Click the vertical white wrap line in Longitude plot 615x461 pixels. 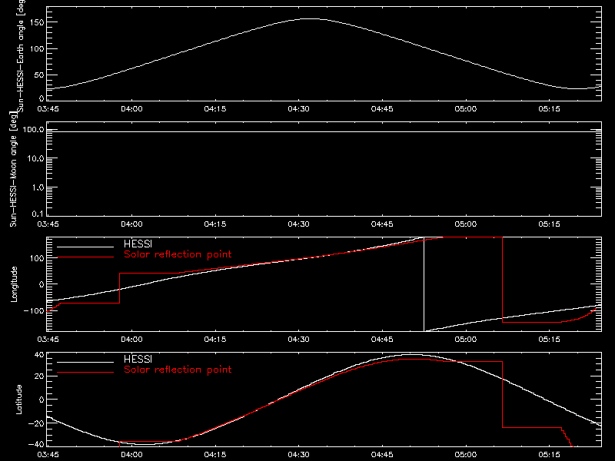424,284
